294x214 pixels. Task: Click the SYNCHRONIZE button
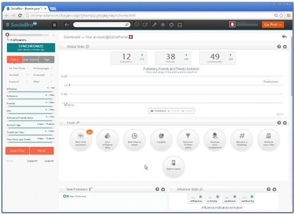(x=31, y=48)
